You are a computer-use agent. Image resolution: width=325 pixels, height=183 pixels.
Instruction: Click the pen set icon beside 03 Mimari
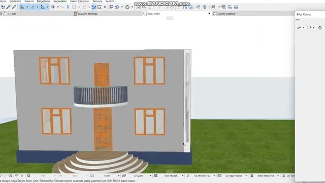(188, 176)
